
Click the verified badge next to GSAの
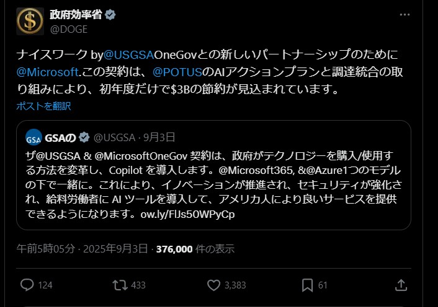(x=84, y=137)
